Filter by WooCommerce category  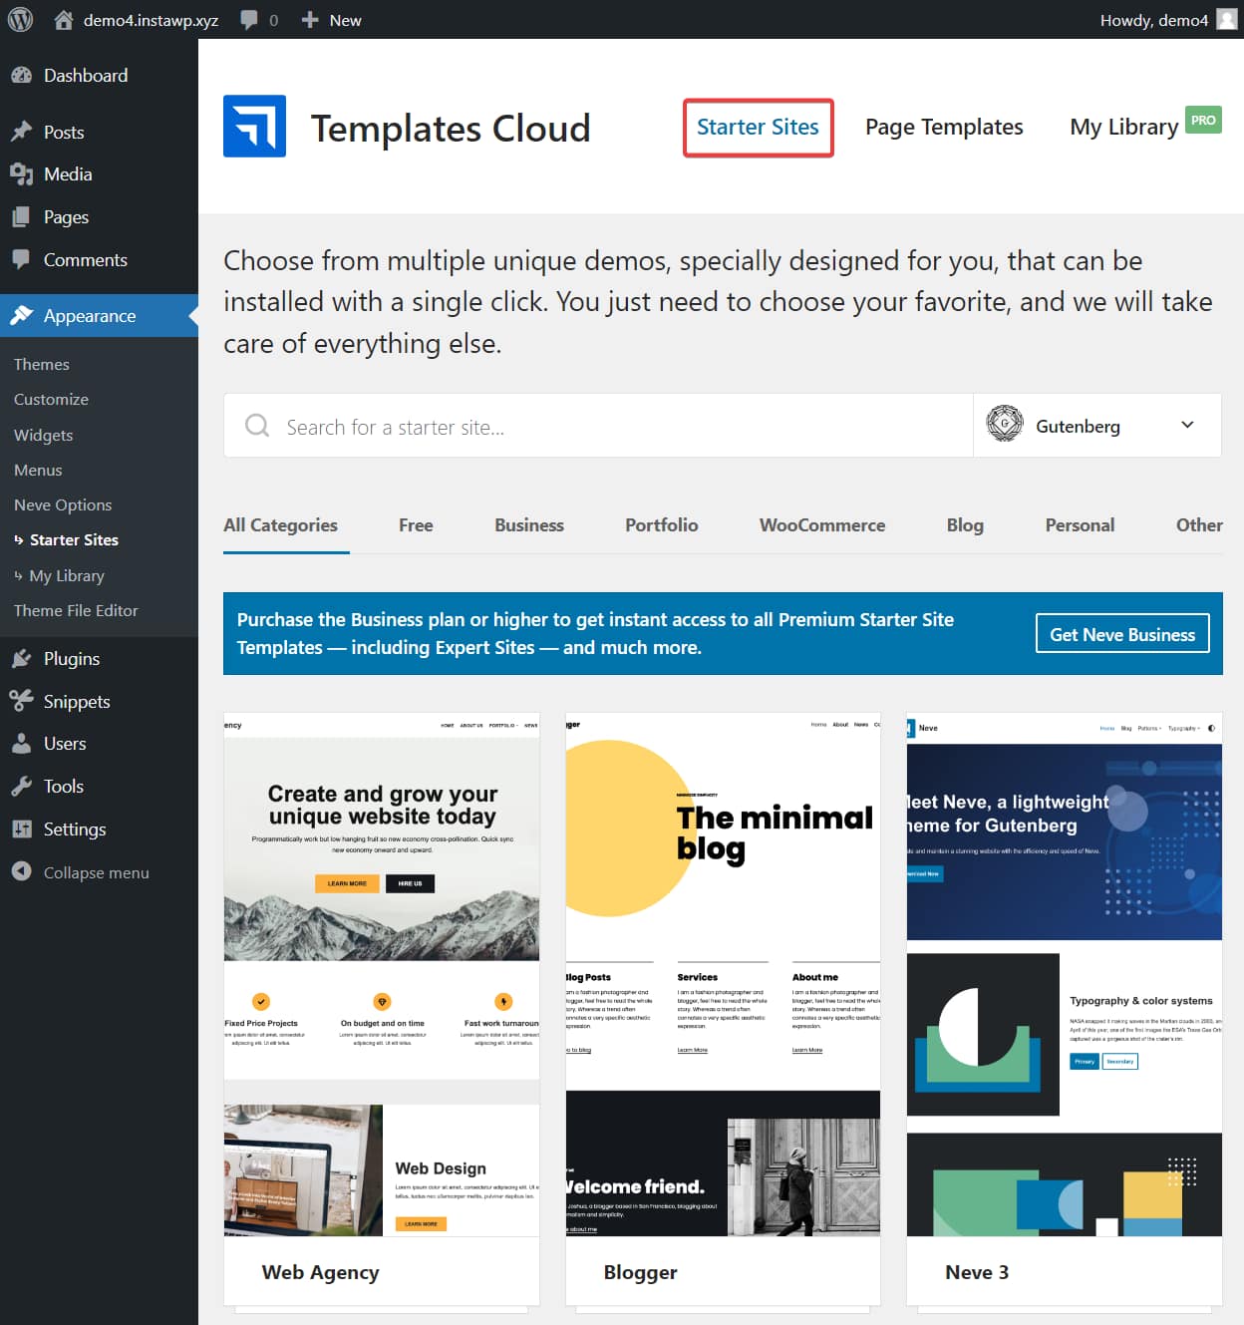click(x=821, y=525)
